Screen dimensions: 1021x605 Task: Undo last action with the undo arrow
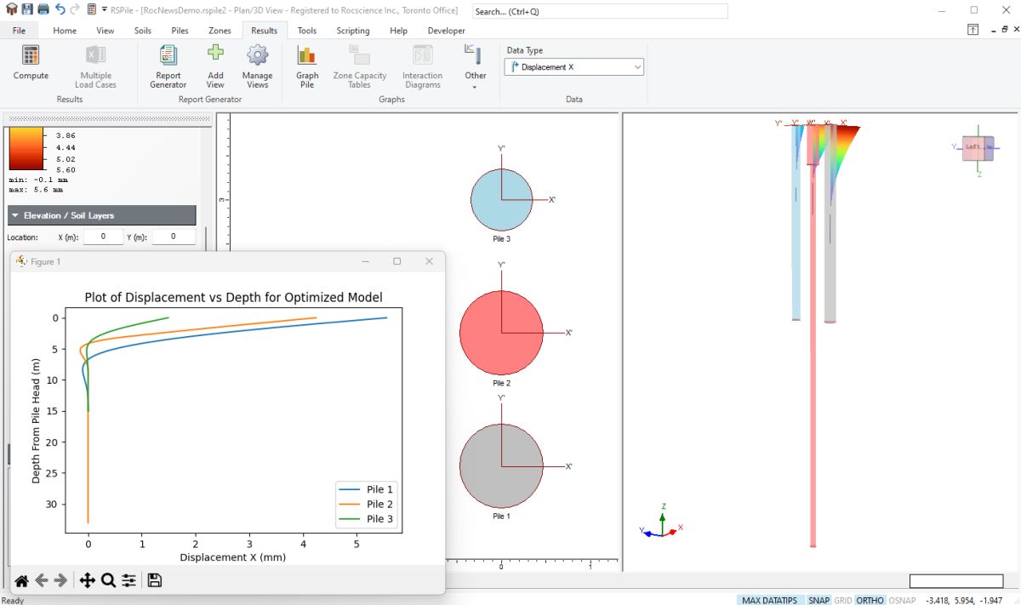[60, 9]
